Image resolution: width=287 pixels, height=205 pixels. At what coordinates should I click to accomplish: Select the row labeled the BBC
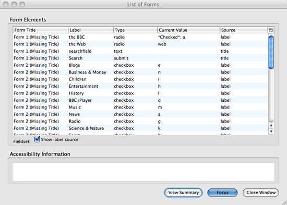[x=140, y=37]
